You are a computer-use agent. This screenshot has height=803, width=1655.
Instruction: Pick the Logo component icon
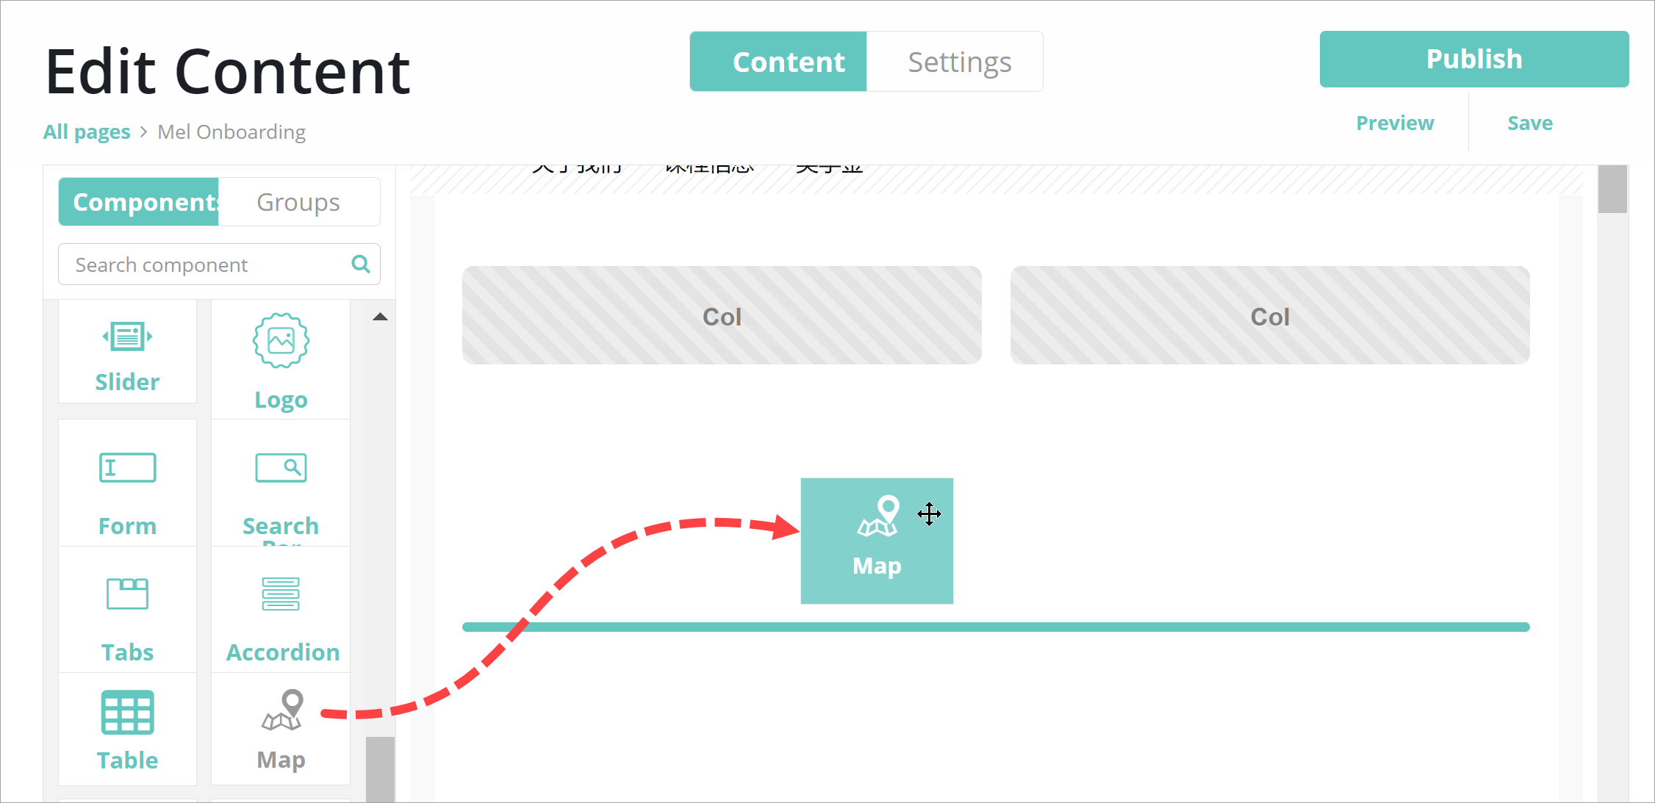tap(281, 341)
